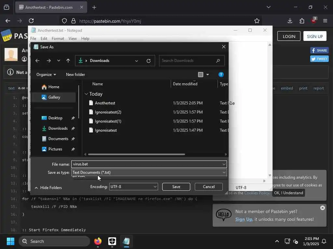
Task: Click the Search Downloads field
Action: [x=192, y=61]
